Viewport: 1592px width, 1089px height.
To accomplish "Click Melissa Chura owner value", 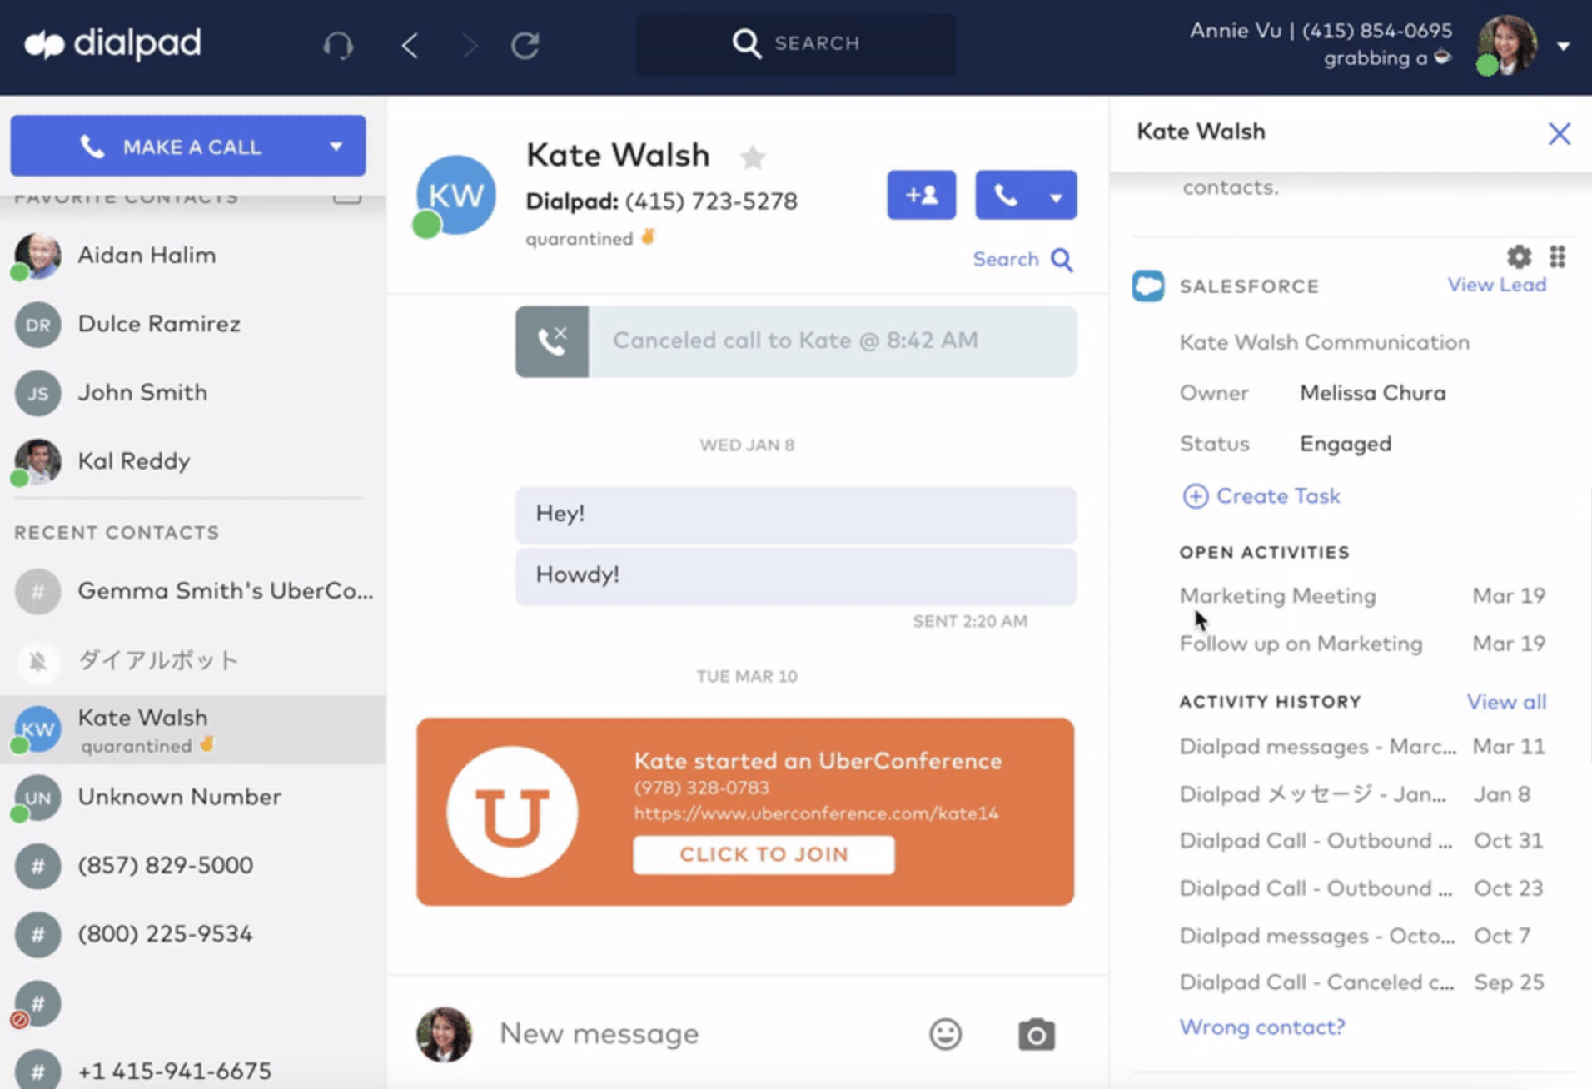I will pyautogui.click(x=1373, y=393).
